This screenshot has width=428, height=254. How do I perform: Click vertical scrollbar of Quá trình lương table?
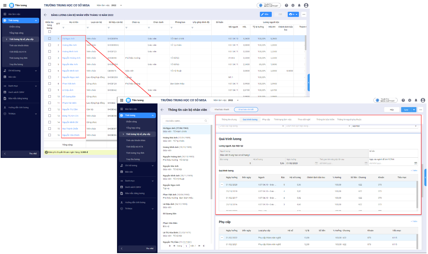tap(417, 193)
